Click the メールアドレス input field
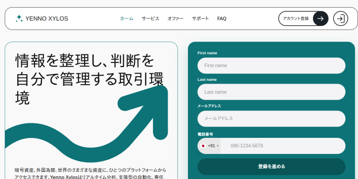Image resolution: width=358 pixels, height=179 pixels. 271,119
